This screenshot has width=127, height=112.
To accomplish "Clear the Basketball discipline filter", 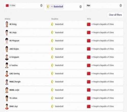I will pos(81,7).
